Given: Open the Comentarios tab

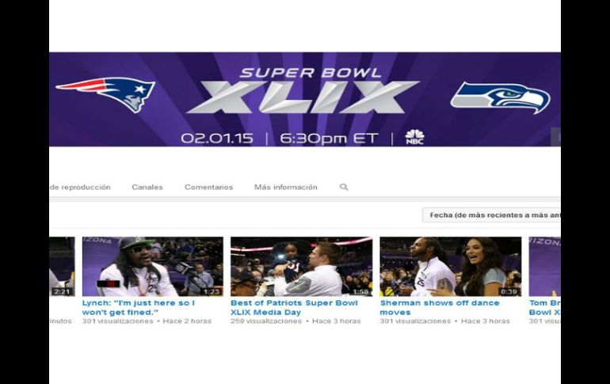Looking at the screenshot, I should pos(208,188).
